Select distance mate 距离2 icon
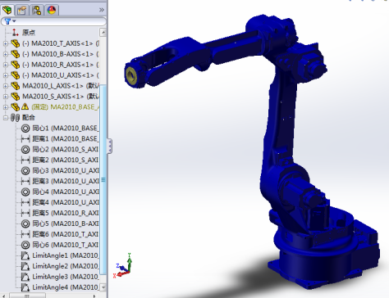Image resolution: width=389 pixels, height=298 pixels. pyautogui.click(x=25, y=160)
